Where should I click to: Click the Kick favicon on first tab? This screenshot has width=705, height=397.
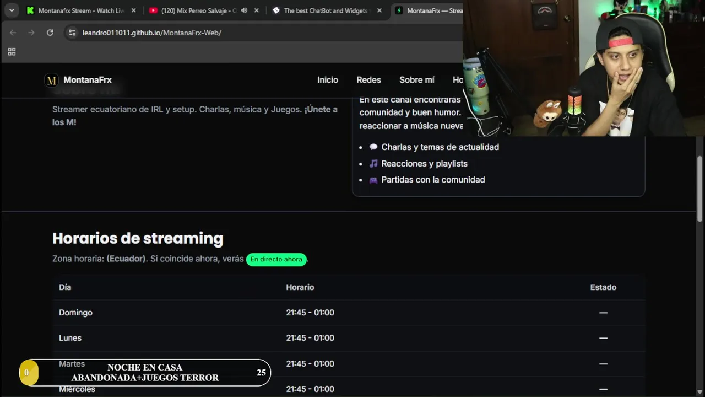30,10
